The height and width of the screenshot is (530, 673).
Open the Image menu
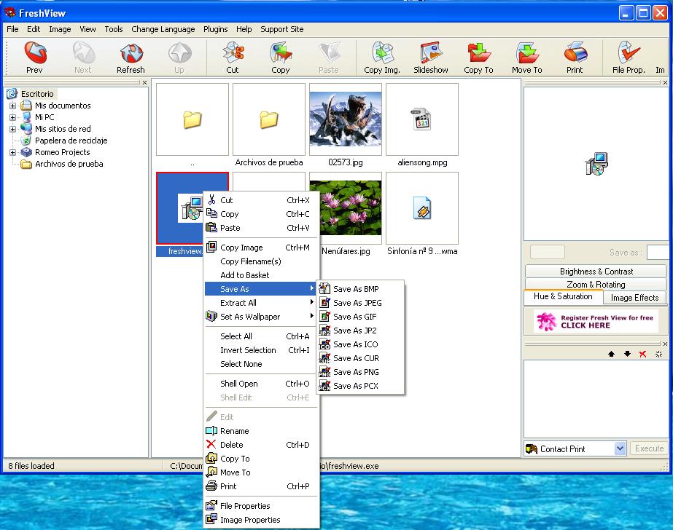coord(60,29)
